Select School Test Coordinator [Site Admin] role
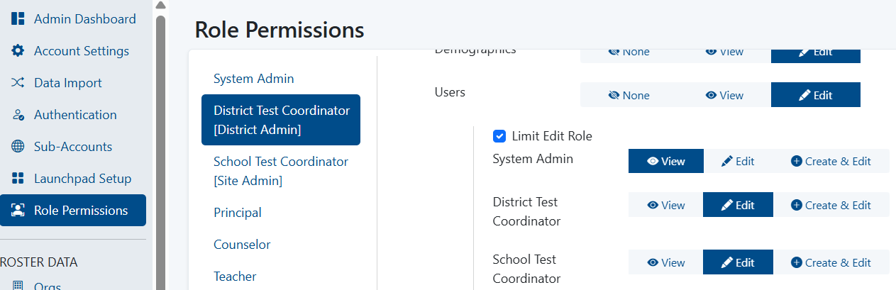The width and height of the screenshot is (896, 290). (x=281, y=172)
